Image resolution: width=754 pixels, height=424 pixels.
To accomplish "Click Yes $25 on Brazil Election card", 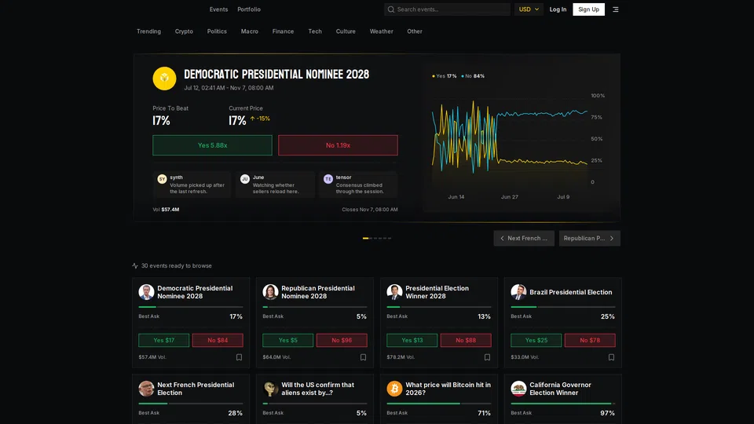I will pos(536,340).
